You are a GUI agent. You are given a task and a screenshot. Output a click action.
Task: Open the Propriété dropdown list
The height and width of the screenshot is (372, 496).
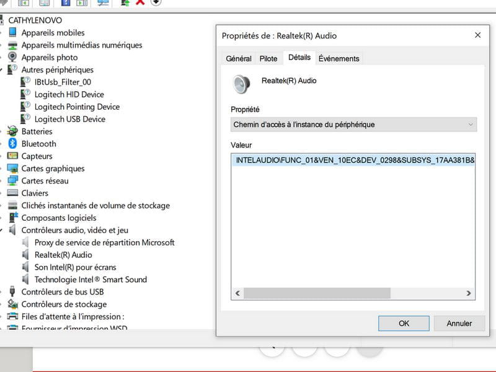coord(353,125)
